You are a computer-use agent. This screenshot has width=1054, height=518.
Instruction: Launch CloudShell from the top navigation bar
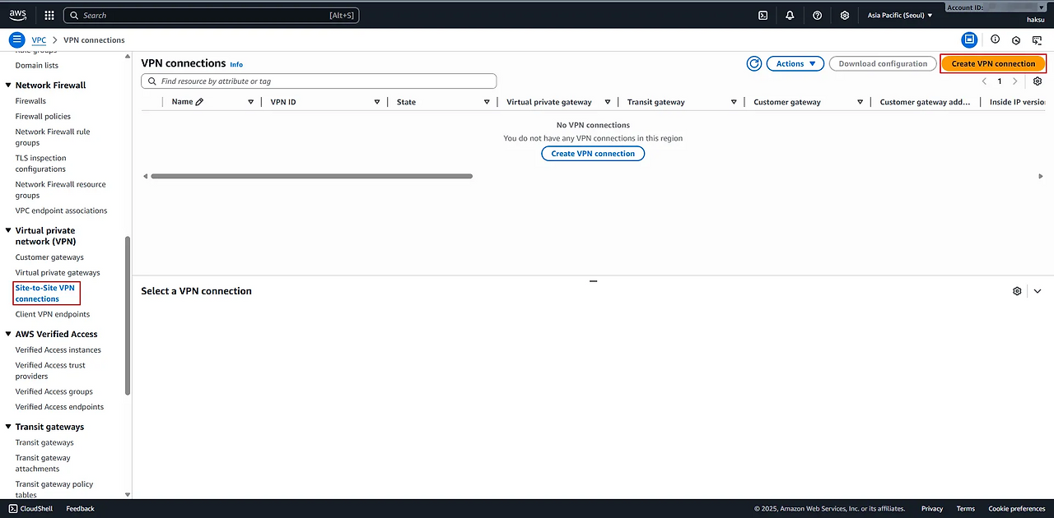[x=763, y=15]
